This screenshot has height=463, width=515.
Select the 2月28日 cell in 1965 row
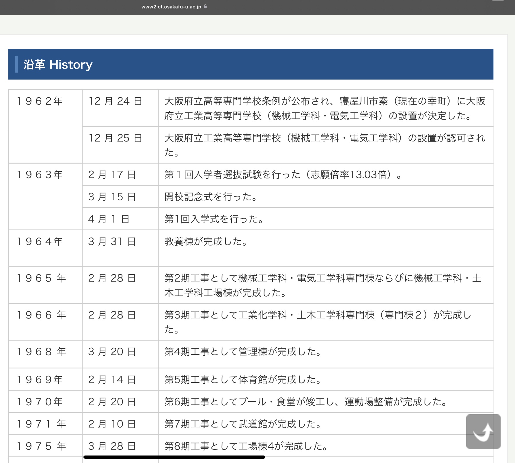(x=120, y=285)
